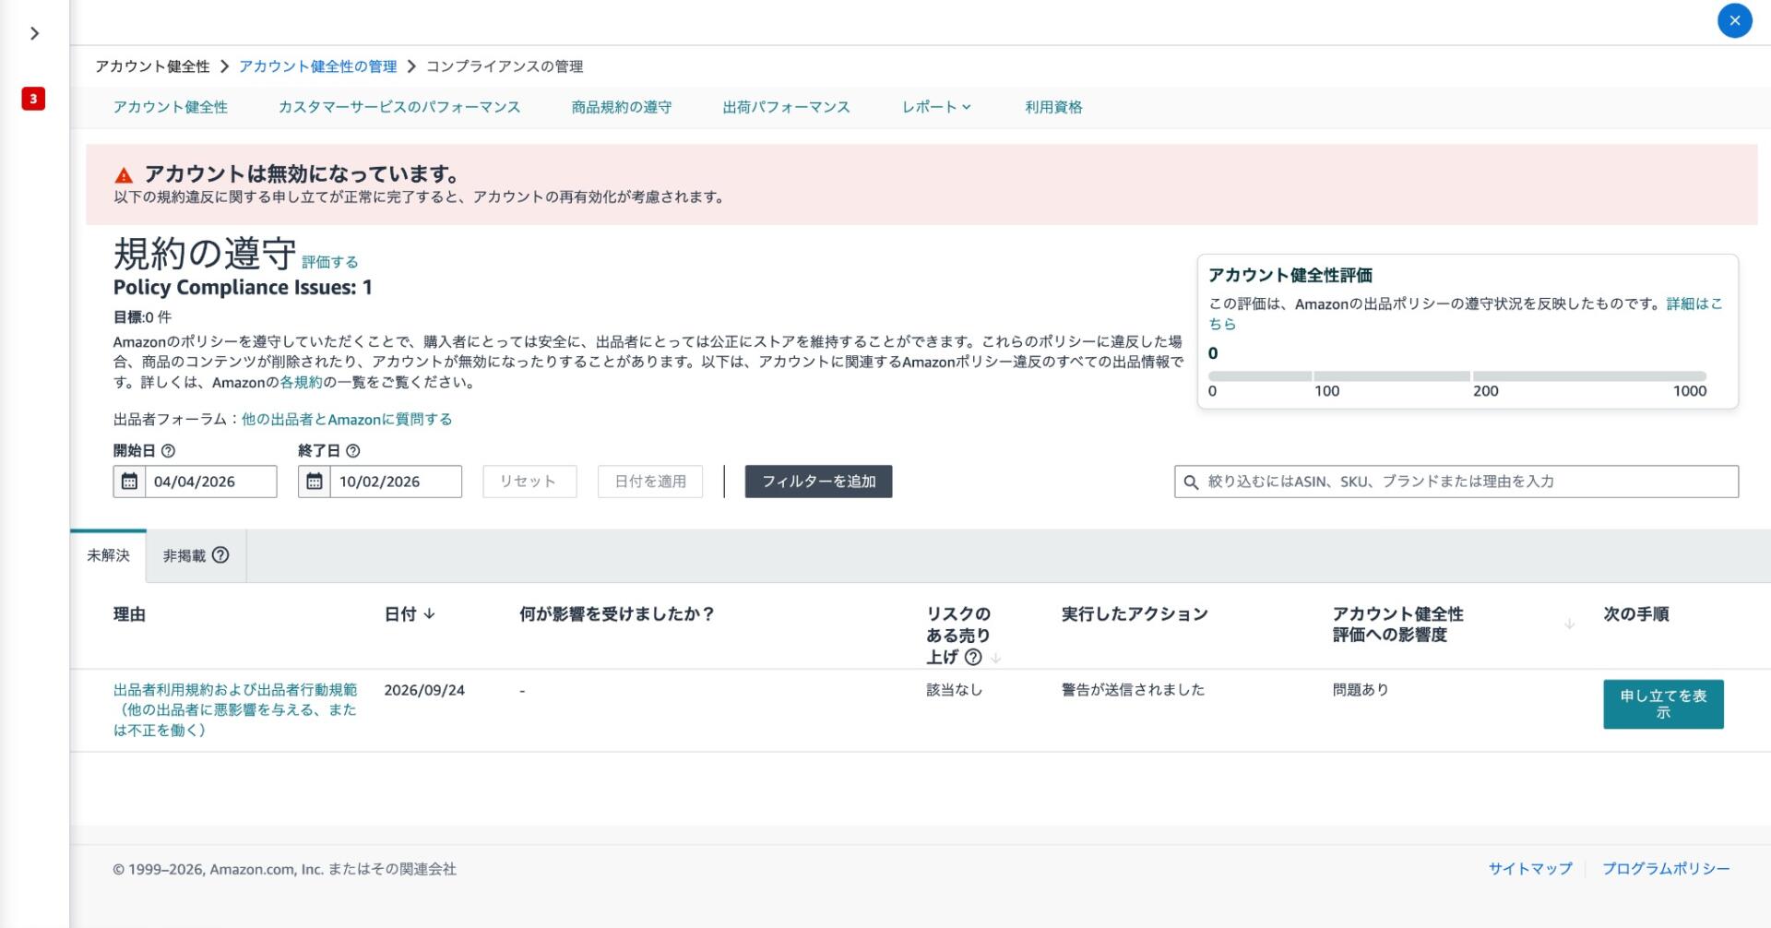Image resolution: width=1771 pixels, height=928 pixels.
Task: Click the 警告が送信されました cell
Action: [1133, 690]
